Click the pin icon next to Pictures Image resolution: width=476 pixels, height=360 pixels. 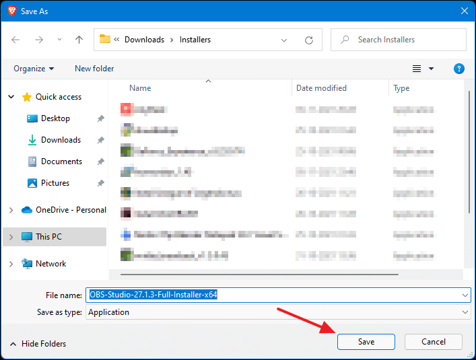tap(100, 183)
